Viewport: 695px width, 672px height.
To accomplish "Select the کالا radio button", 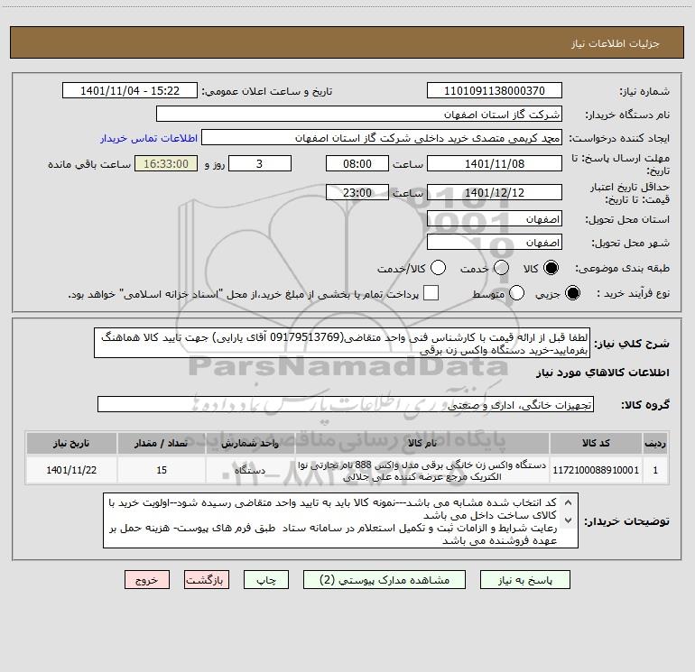I will point(551,268).
